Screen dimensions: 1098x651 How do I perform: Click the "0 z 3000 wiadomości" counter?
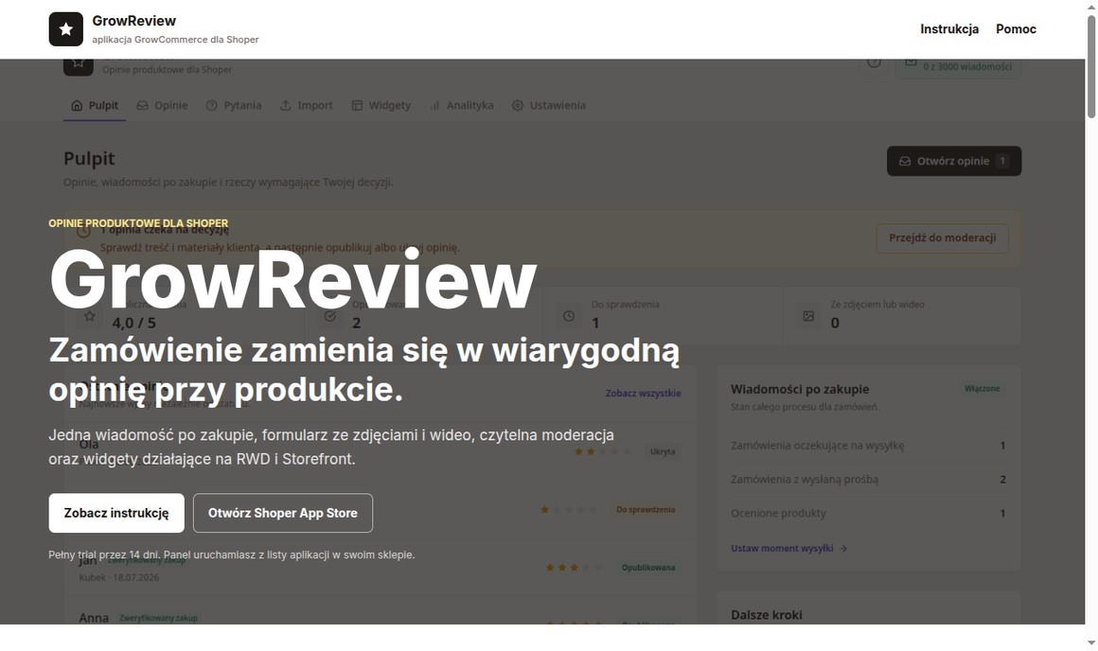coord(967,66)
